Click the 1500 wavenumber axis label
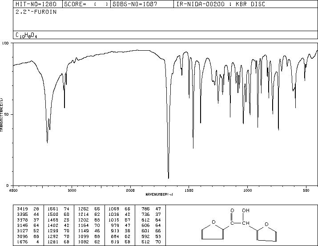 [x=189, y=190]
